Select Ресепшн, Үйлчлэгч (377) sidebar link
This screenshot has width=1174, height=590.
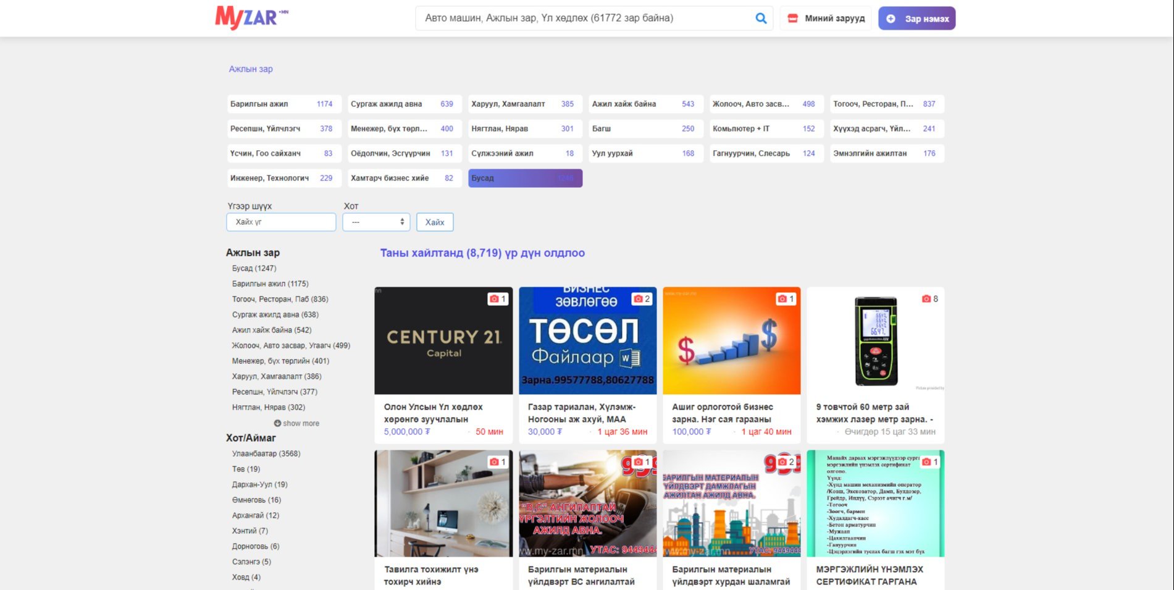coord(274,392)
